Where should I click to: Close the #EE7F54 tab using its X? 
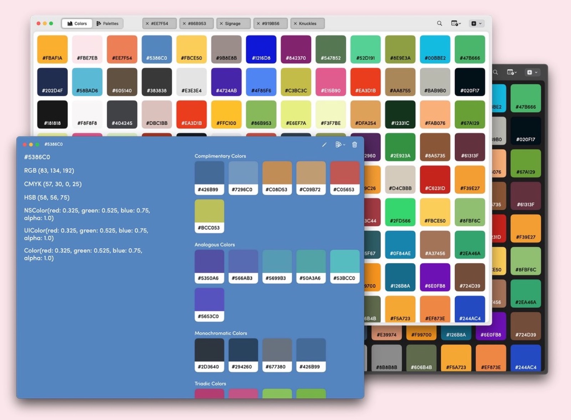click(x=147, y=24)
